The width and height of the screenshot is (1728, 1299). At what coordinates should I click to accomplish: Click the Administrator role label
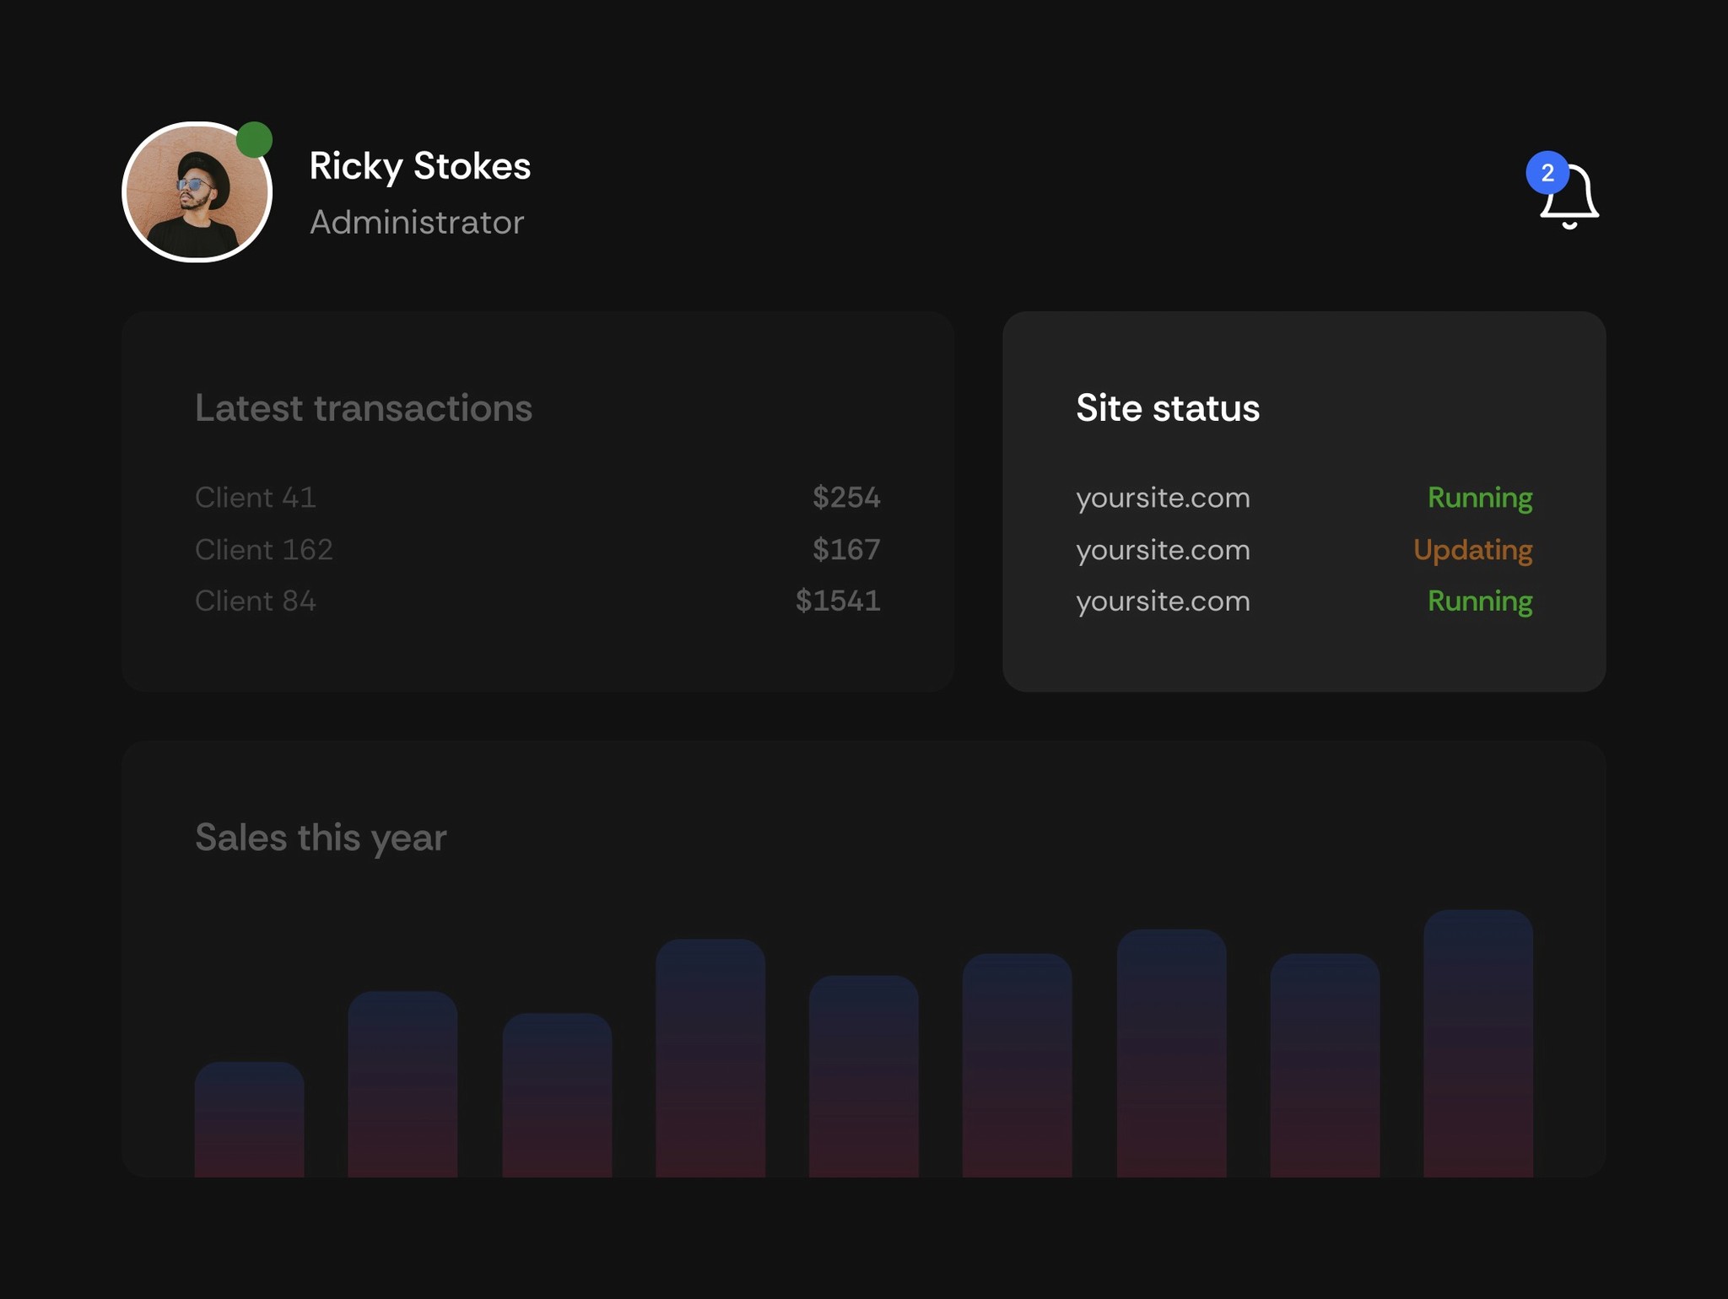pos(417,222)
